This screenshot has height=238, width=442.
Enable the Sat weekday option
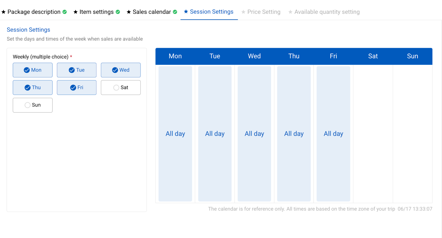(x=121, y=87)
